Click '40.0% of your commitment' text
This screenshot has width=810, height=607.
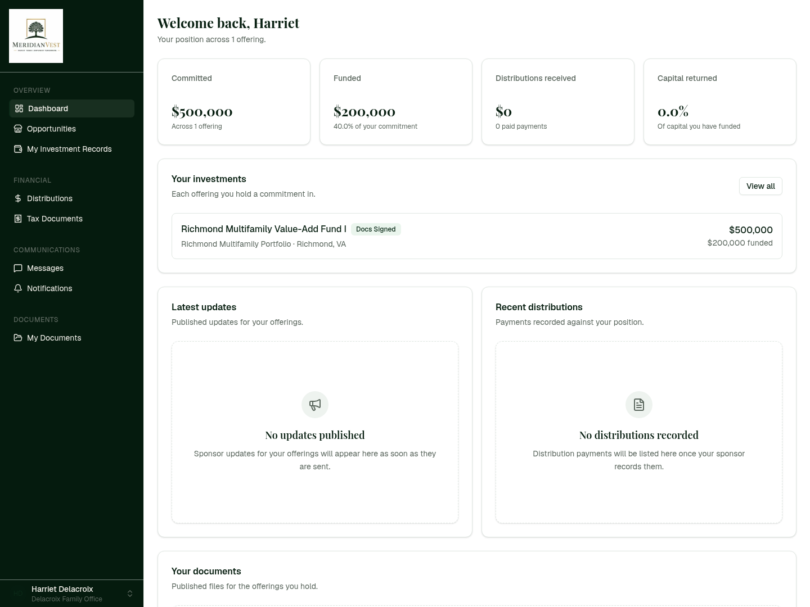(375, 126)
